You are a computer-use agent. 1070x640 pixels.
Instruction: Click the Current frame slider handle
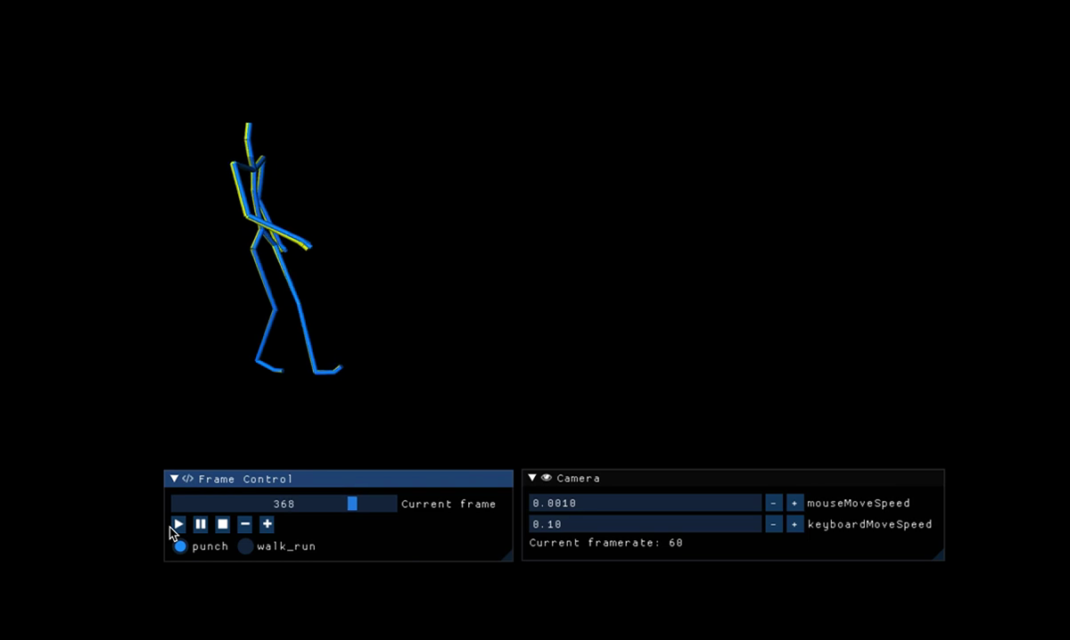coord(352,504)
